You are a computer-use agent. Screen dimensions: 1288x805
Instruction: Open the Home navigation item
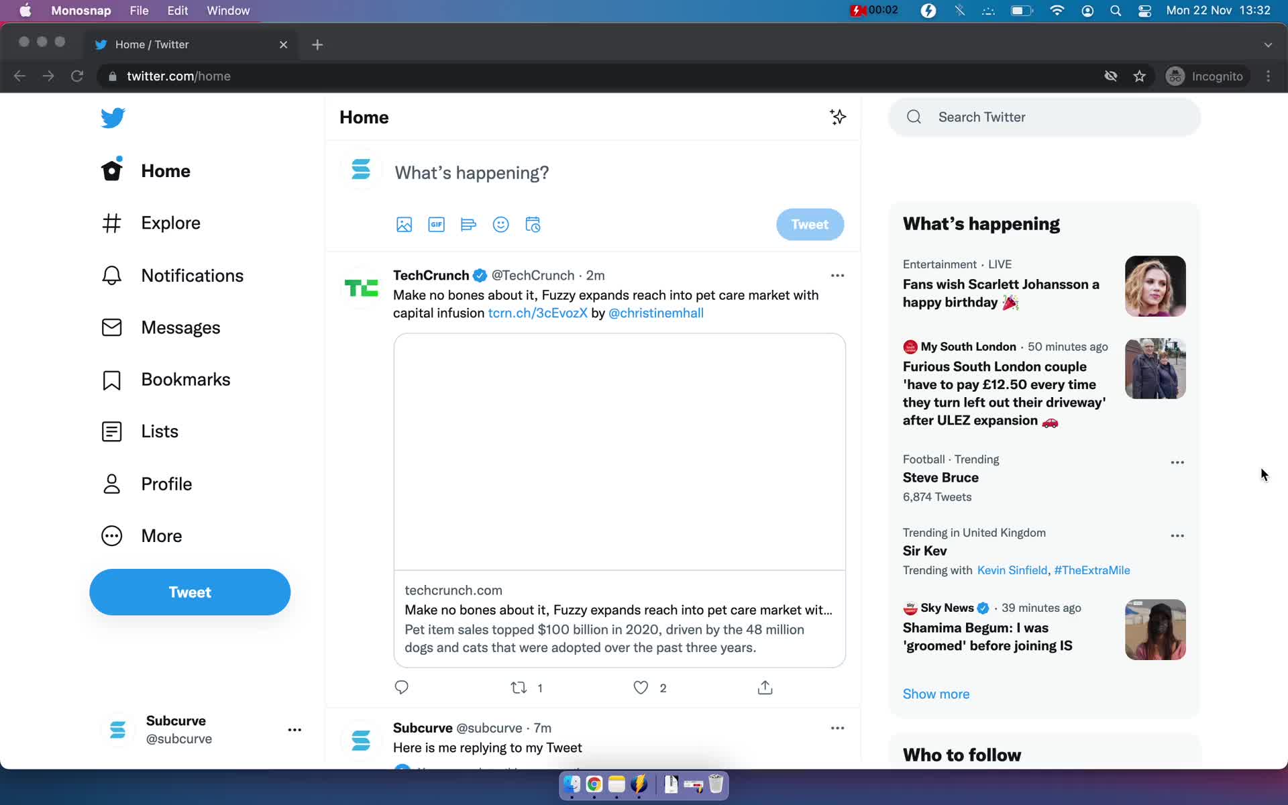coord(146,171)
